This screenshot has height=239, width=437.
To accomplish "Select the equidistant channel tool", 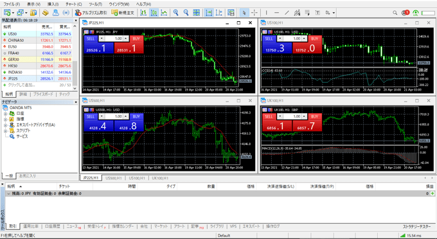I will 297,13.
